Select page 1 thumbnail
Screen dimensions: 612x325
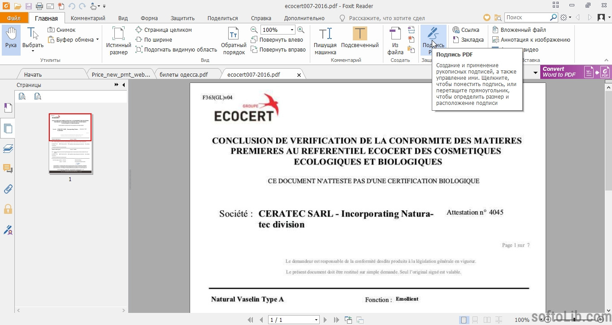70,143
